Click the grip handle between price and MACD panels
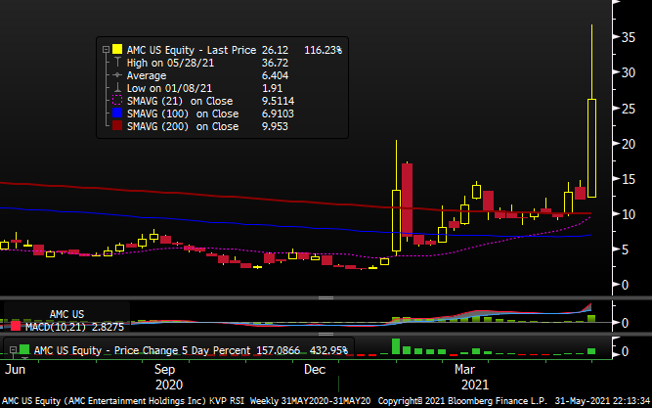Viewport: 652px width, 408px height. pos(326,297)
